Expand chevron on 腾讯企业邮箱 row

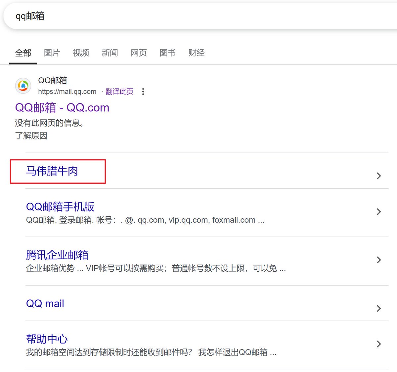pyautogui.click(x=379, y=260)
